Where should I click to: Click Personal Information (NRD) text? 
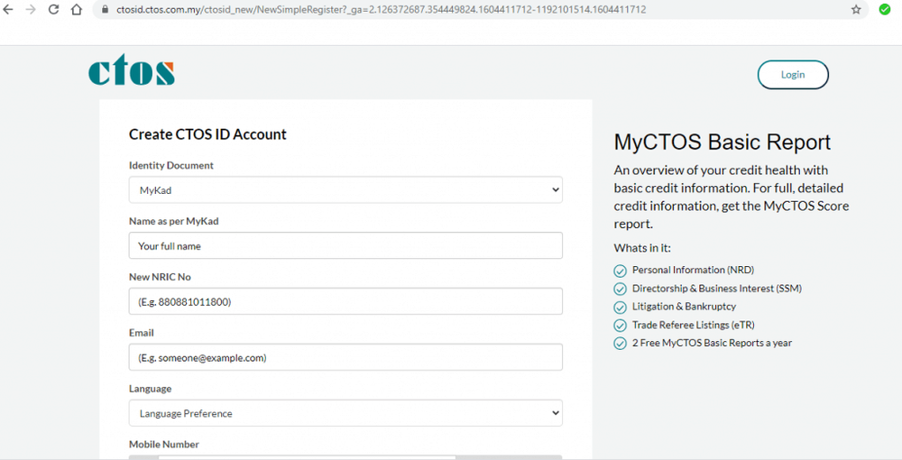pos(693,270)
